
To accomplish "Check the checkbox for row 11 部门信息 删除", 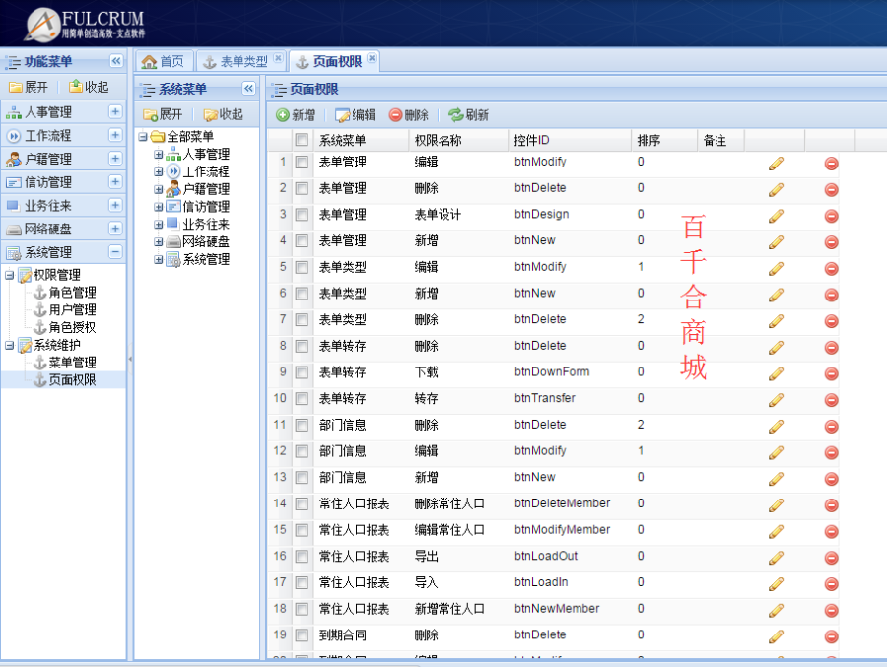I will pyautogui.click(x=302, y=425).
